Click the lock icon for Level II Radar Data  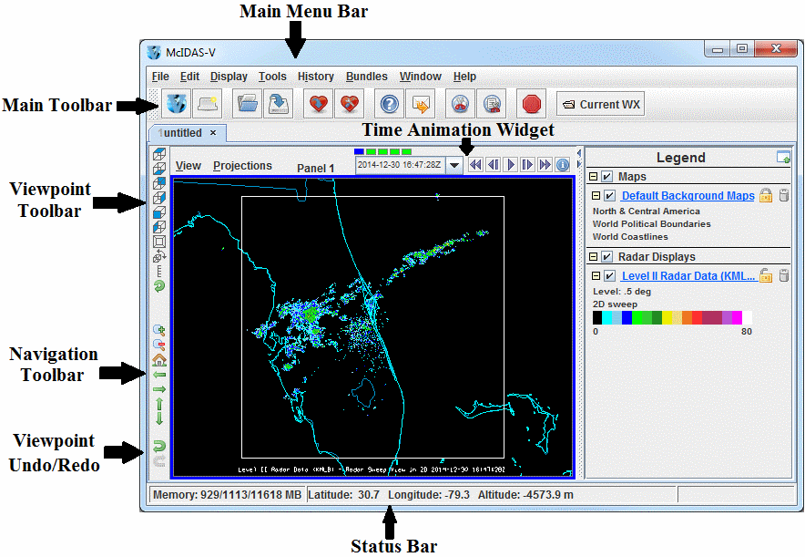coord(767,275)
